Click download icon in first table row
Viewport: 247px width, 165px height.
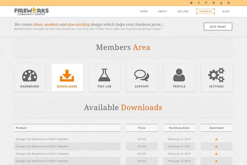click(x=216, y=139)
